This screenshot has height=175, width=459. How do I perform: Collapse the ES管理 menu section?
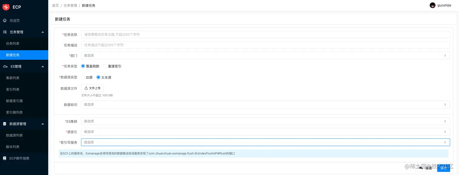click(x=42, y=66)
